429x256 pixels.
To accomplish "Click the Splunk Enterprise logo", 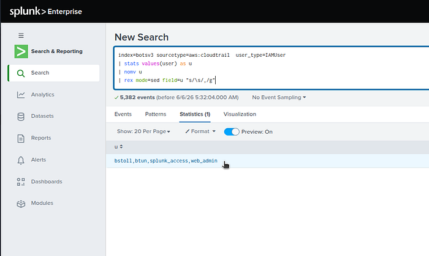I will point(46,12).
